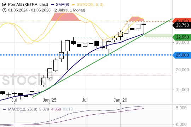This screenshot has height=127, width=191.
Task: Click the (2 Jahre, 1 Monat) duration text
Action: (69, 10)
